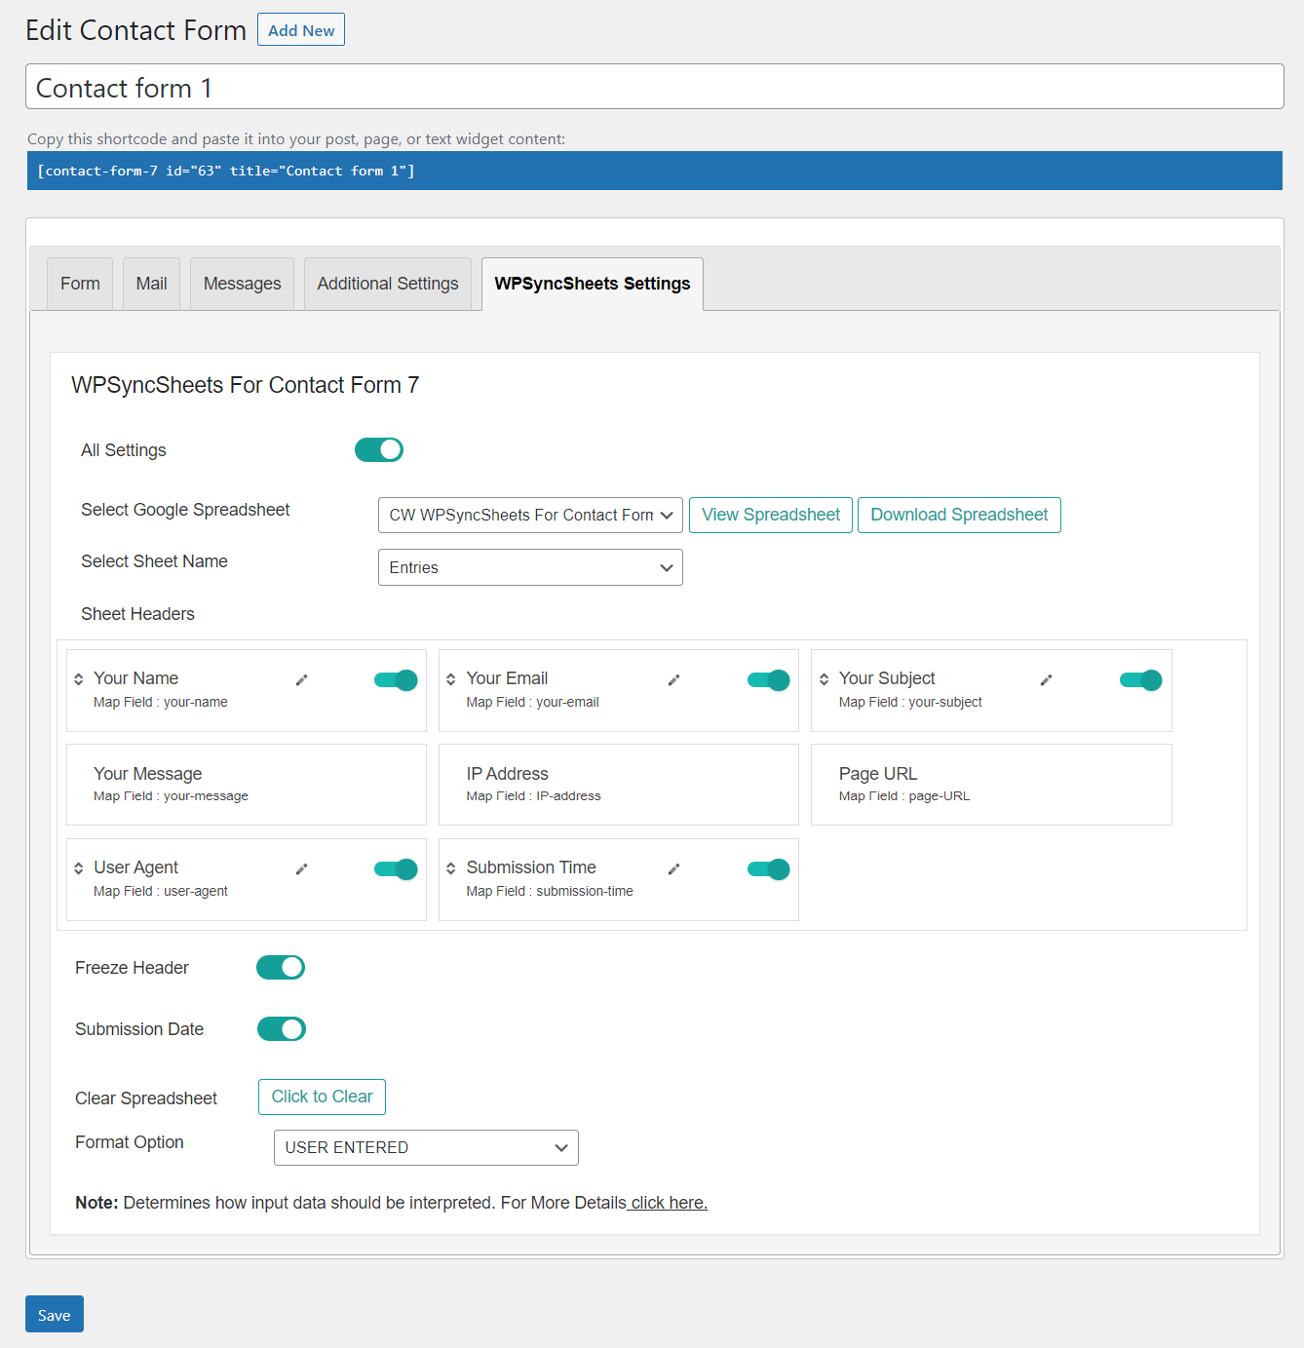The height and width of the screenshot is (1348, 1304).
Task: Edit the Your Name header mapping
Action: click(301, 679)
